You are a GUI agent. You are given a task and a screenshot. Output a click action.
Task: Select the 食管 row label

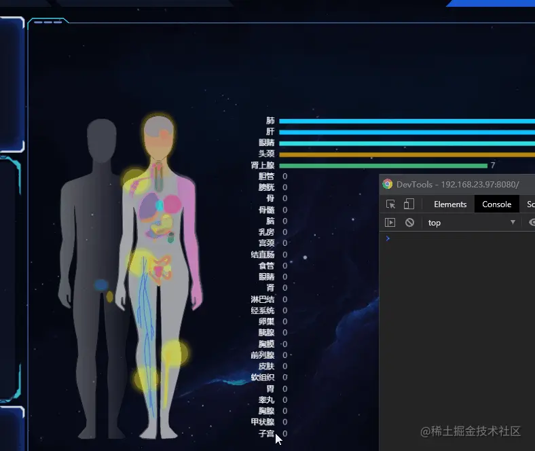(x=266, y=266)
